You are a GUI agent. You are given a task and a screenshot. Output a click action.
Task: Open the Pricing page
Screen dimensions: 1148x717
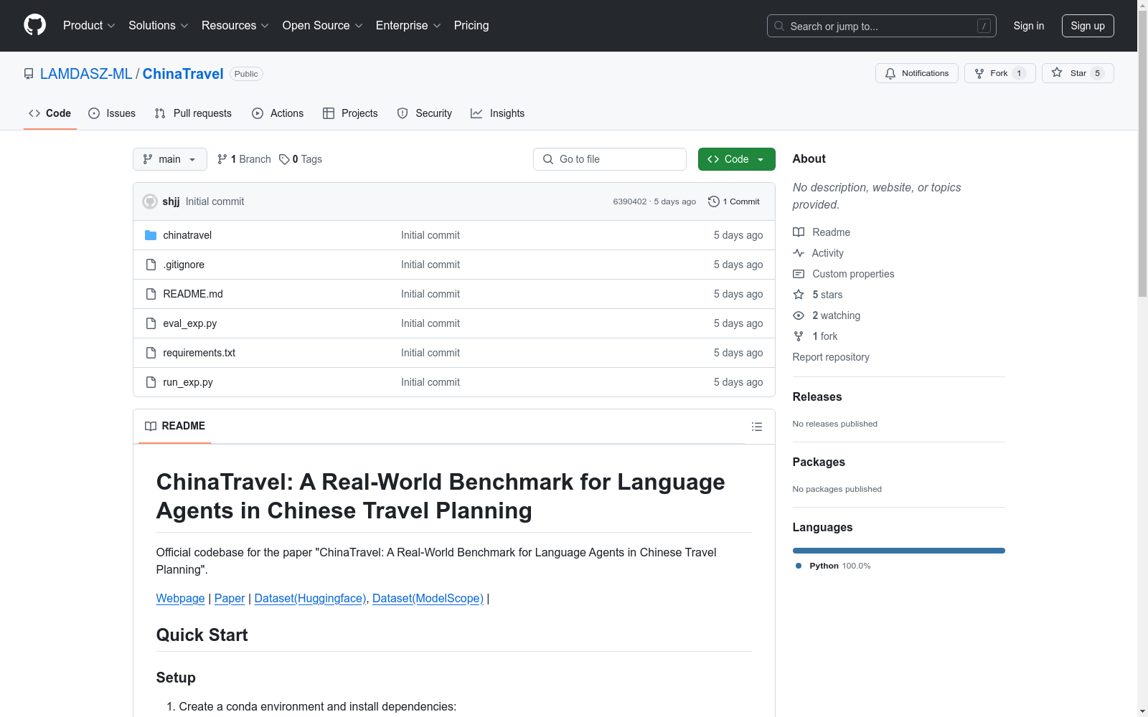[471, 25]
